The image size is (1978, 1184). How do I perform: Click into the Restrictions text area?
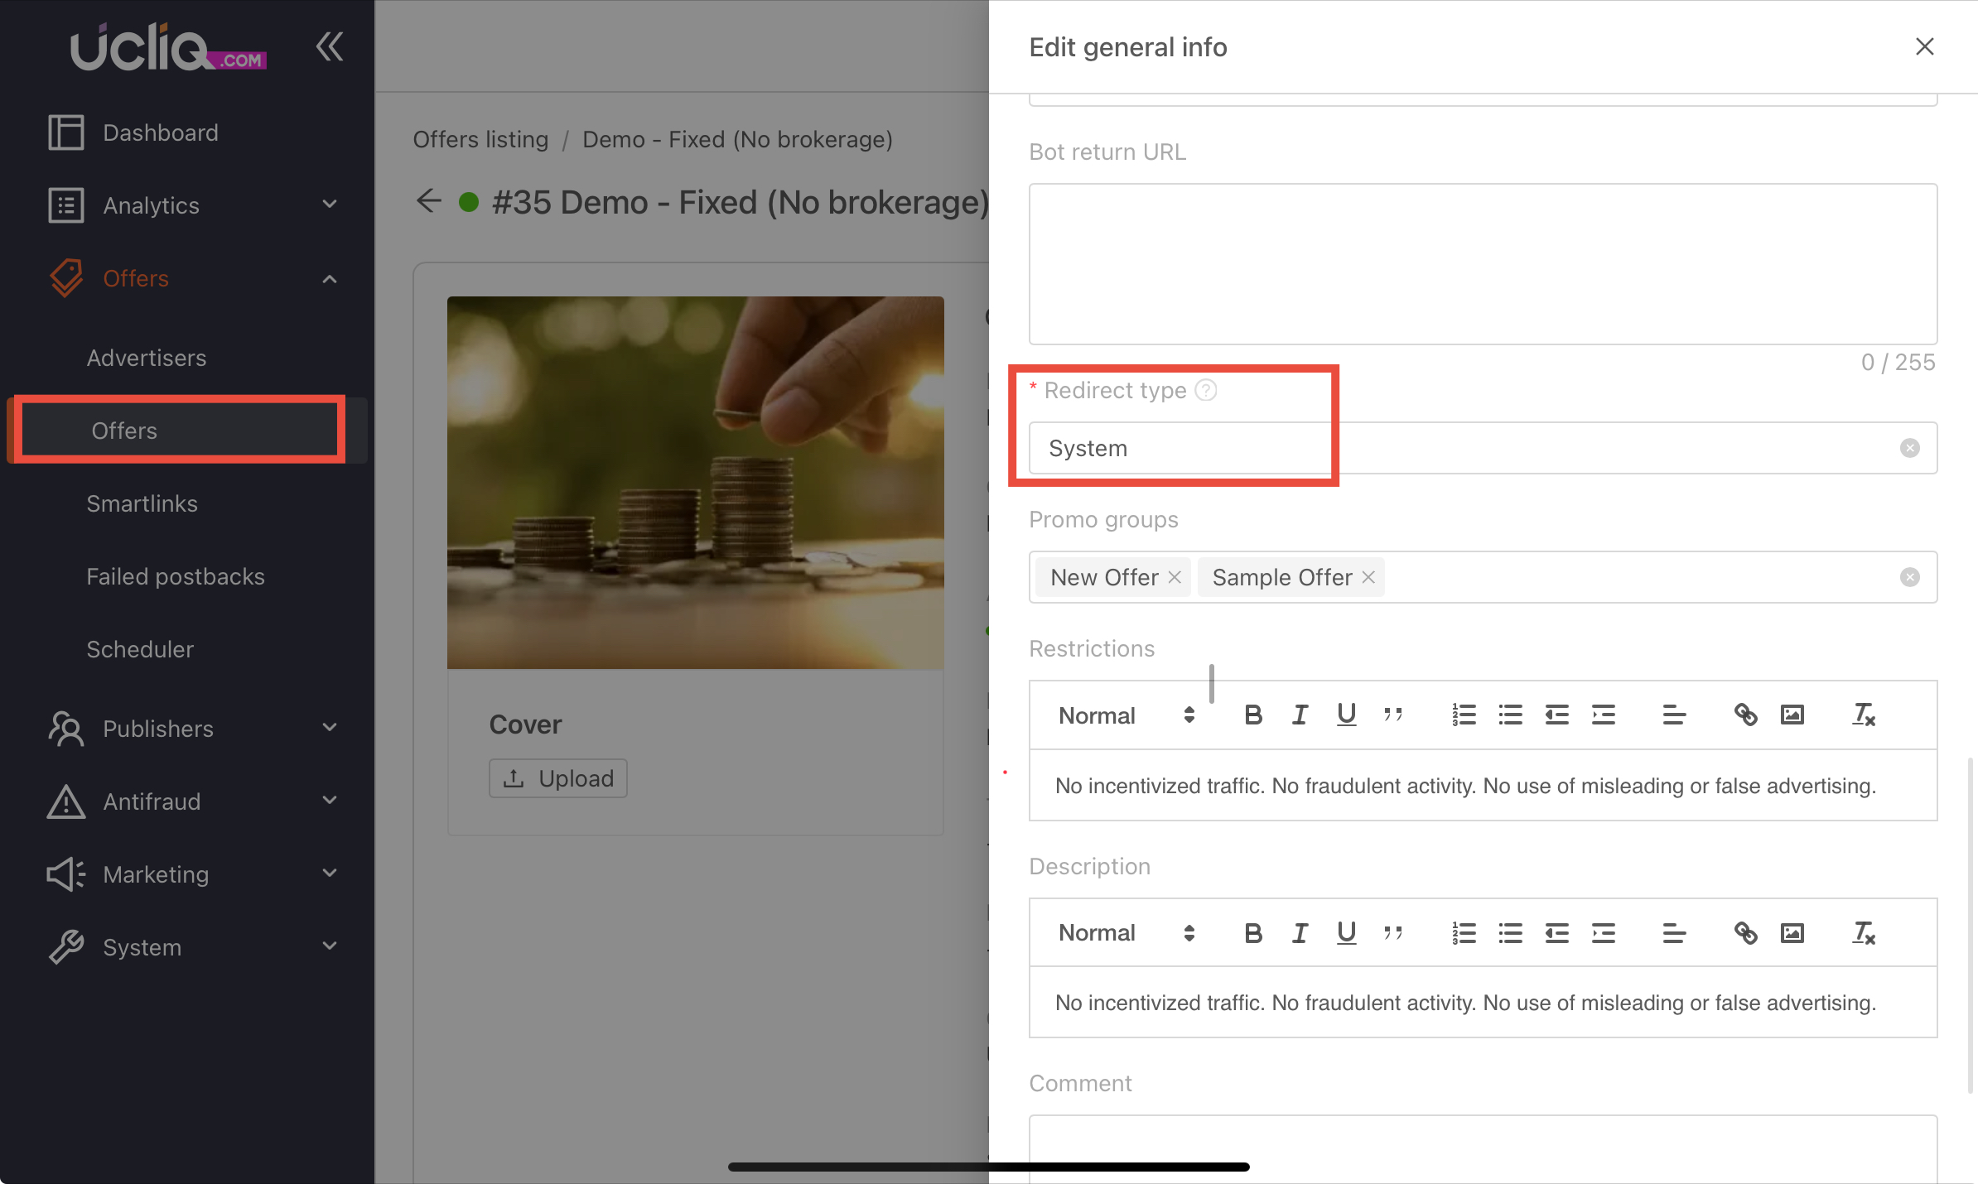[x=1483, y=786]
